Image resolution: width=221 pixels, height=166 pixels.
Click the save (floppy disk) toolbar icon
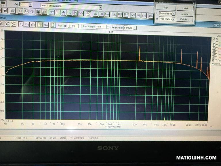pyautogui.click(x=5, y=11)
